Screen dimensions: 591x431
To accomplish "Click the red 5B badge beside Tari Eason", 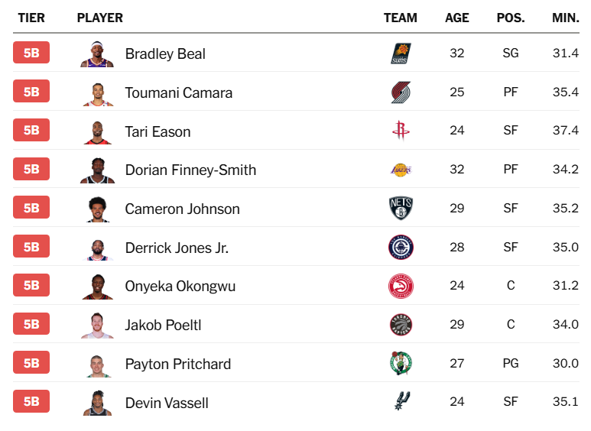I will click(x=31, y=130).
